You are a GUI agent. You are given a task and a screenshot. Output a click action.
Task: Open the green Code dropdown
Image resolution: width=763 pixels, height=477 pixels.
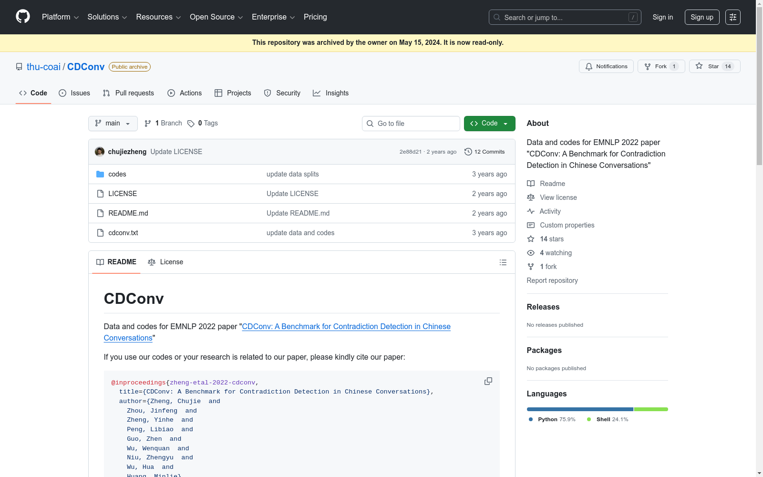[489, 123]
